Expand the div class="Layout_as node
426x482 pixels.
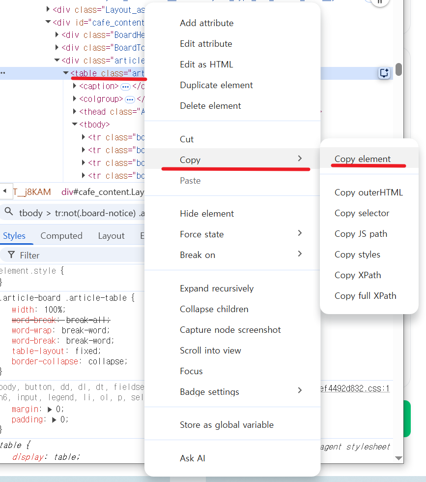click(x=48, y=9)
